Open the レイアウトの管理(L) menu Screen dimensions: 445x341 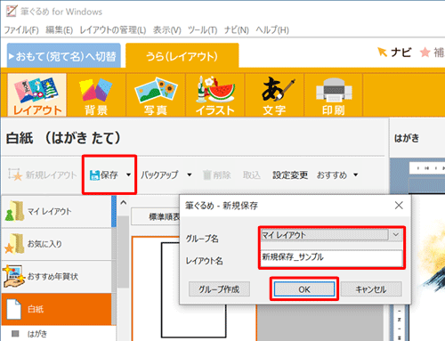pos(113,30)
